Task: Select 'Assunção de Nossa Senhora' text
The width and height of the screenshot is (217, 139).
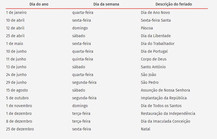Action: (x=166, y=90)
